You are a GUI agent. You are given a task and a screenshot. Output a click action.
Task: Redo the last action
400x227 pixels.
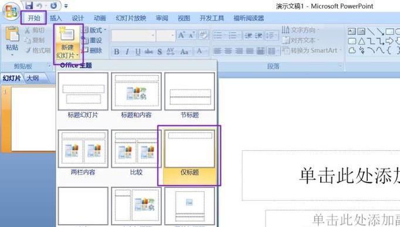click(53, 5)
